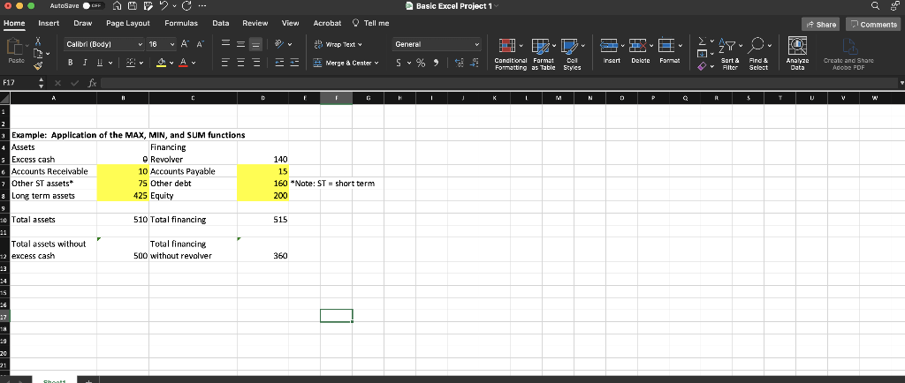Decrease font size with smaller A icon
This screenshot has height=383, width=905.
pos(200,44)
